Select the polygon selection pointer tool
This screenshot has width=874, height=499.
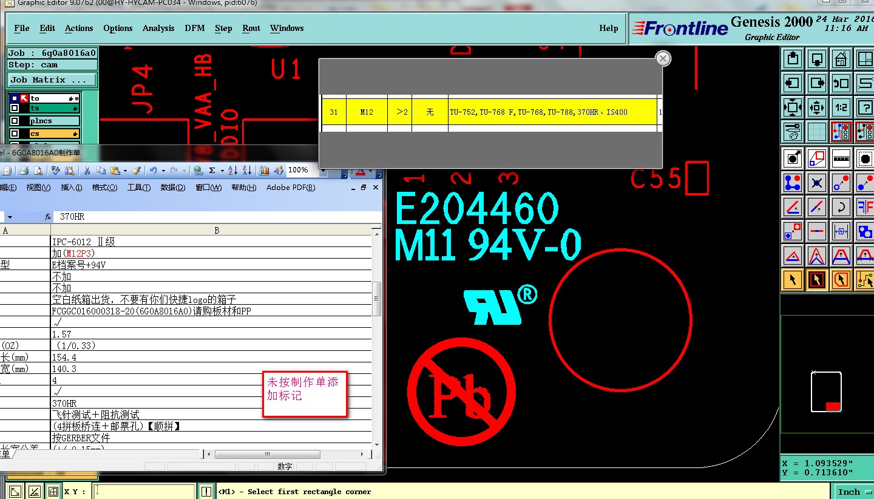(841, 279)
